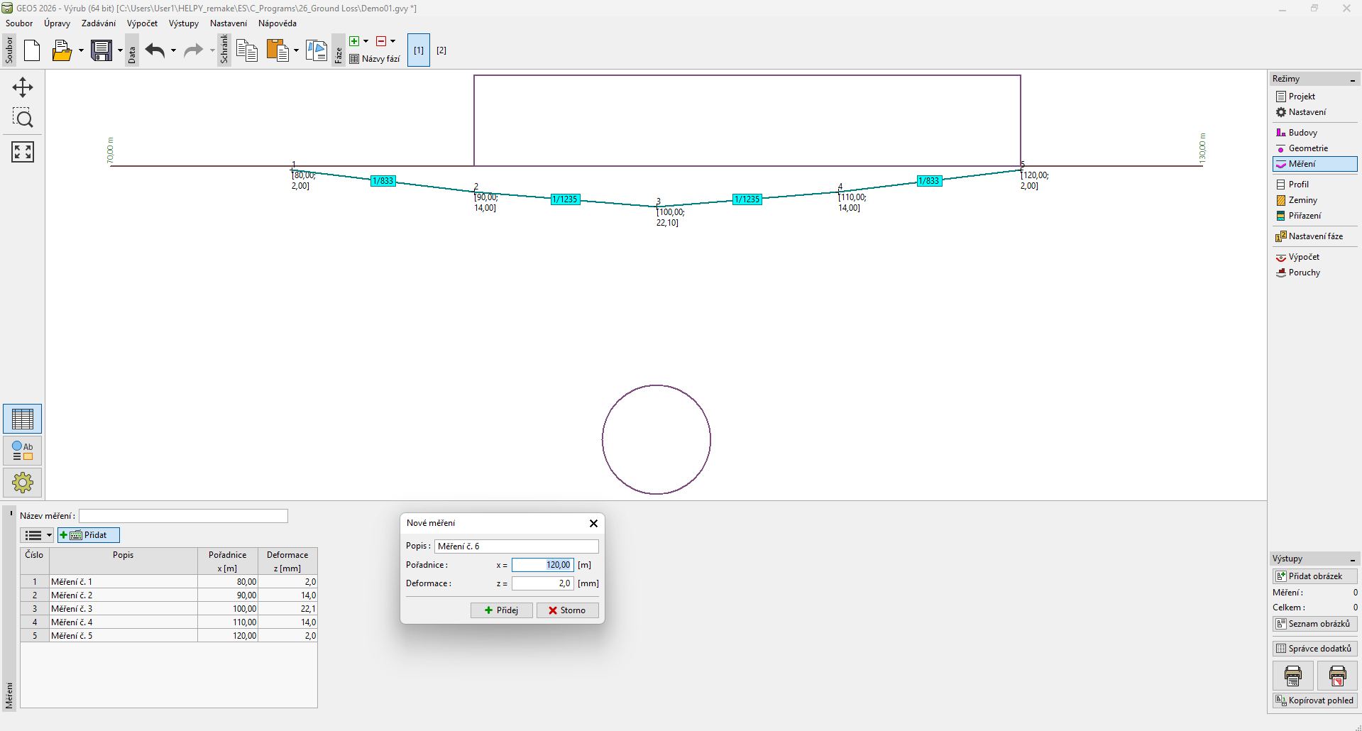Click the Deformace z input field
Image resolution: width=1362 pixels, height=731 pixels.
[x=542, y=583]
